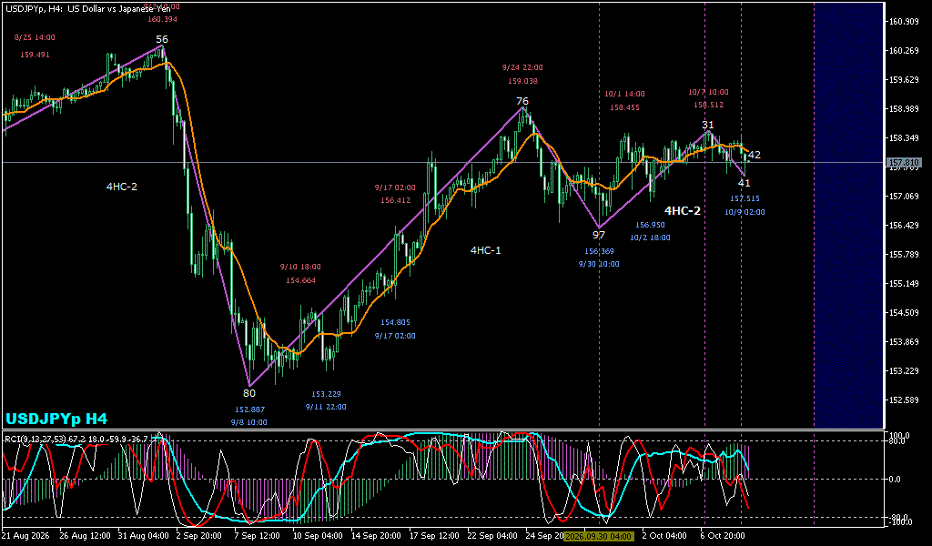Select the '4HC-1' text label

486,250
